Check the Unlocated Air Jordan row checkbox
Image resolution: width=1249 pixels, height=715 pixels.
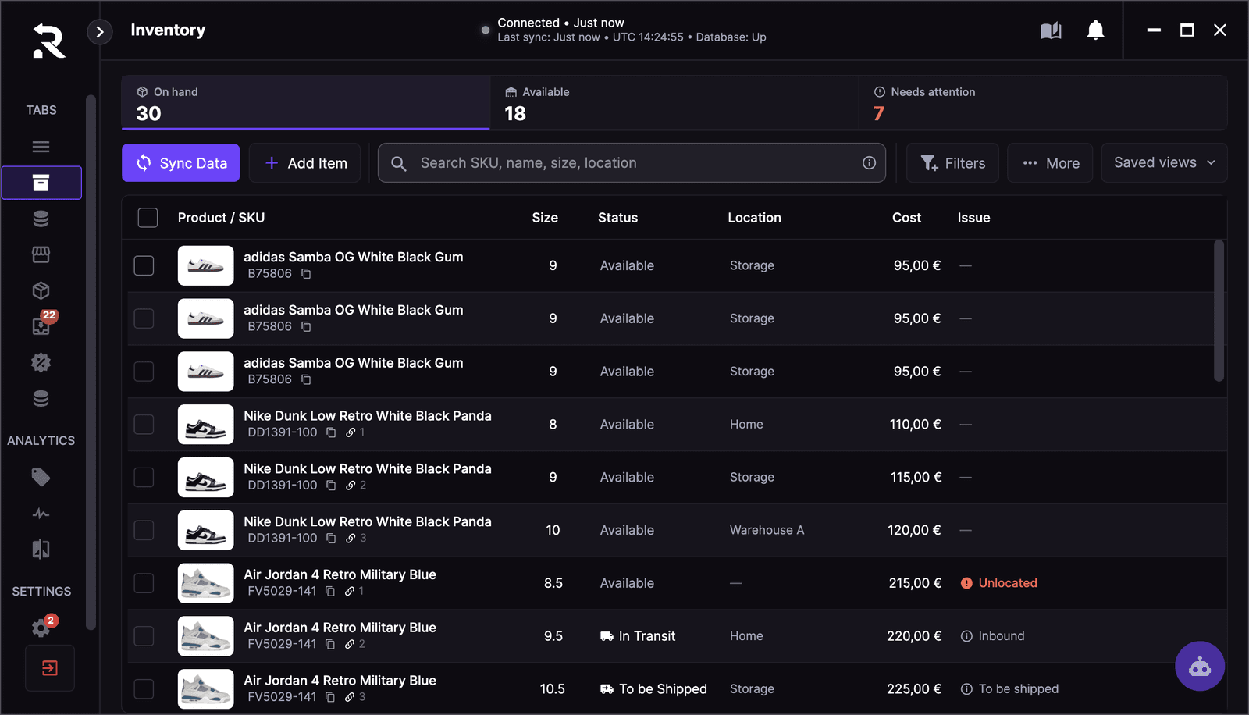point(144,583)
